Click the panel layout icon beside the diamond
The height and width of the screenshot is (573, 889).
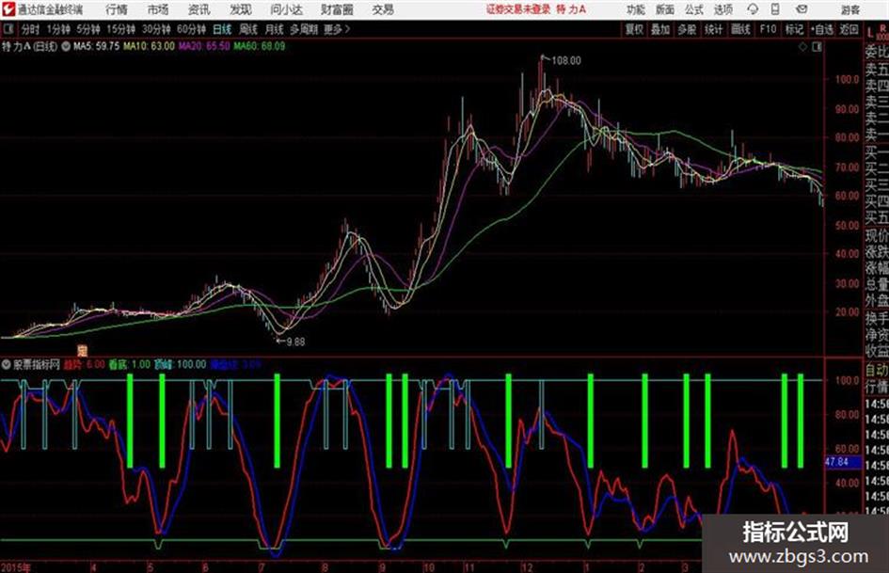pos(817,47)
